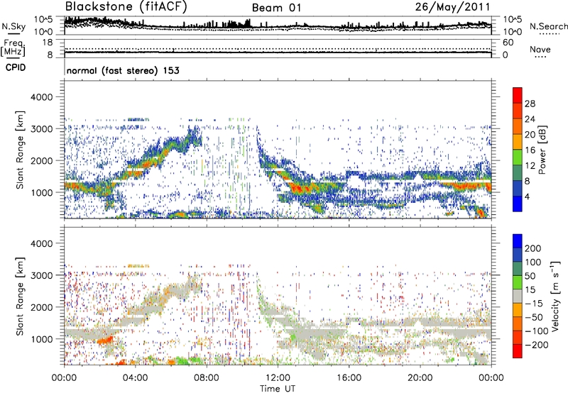Select the 'N.Sky' legend label
Image resolution: width=568 pixels, height=393 pixels.
click(13, 26)
